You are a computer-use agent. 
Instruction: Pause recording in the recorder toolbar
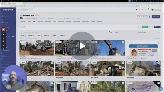(x=4, y=34)
